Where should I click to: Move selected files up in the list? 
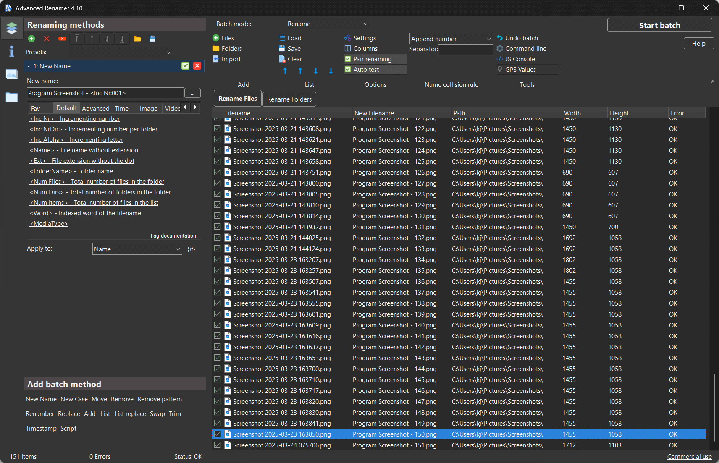point(300,71)
